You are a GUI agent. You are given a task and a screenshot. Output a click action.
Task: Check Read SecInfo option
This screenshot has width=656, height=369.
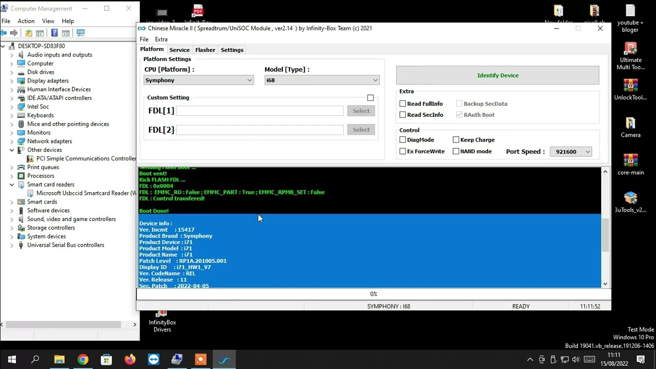[403, 115]
